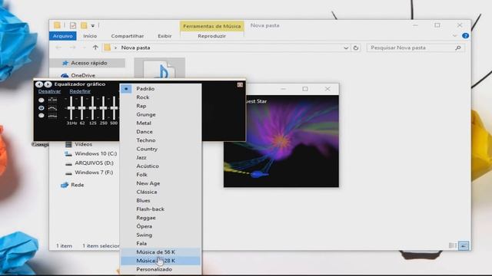
Task: Choose the Música de 56 K preset
Action: click(161, 252)
